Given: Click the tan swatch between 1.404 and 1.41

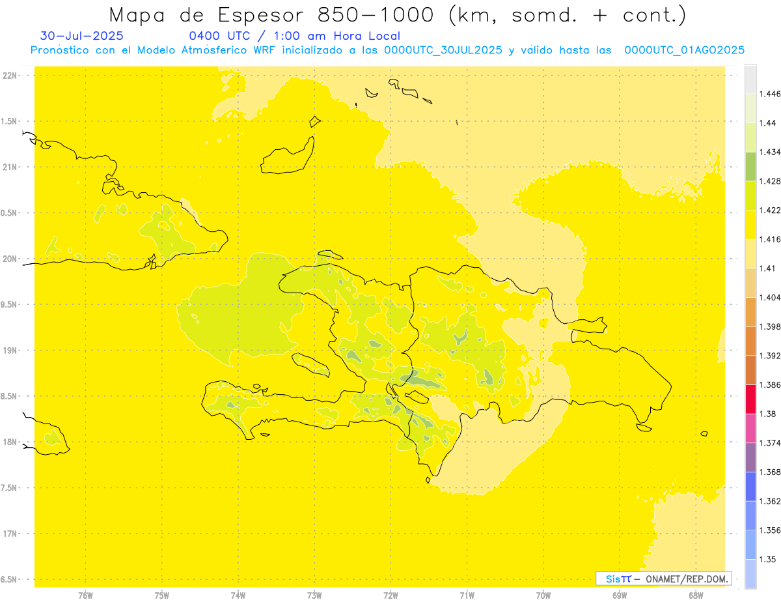Looking at the screenshot, I should tap(750, 283).
